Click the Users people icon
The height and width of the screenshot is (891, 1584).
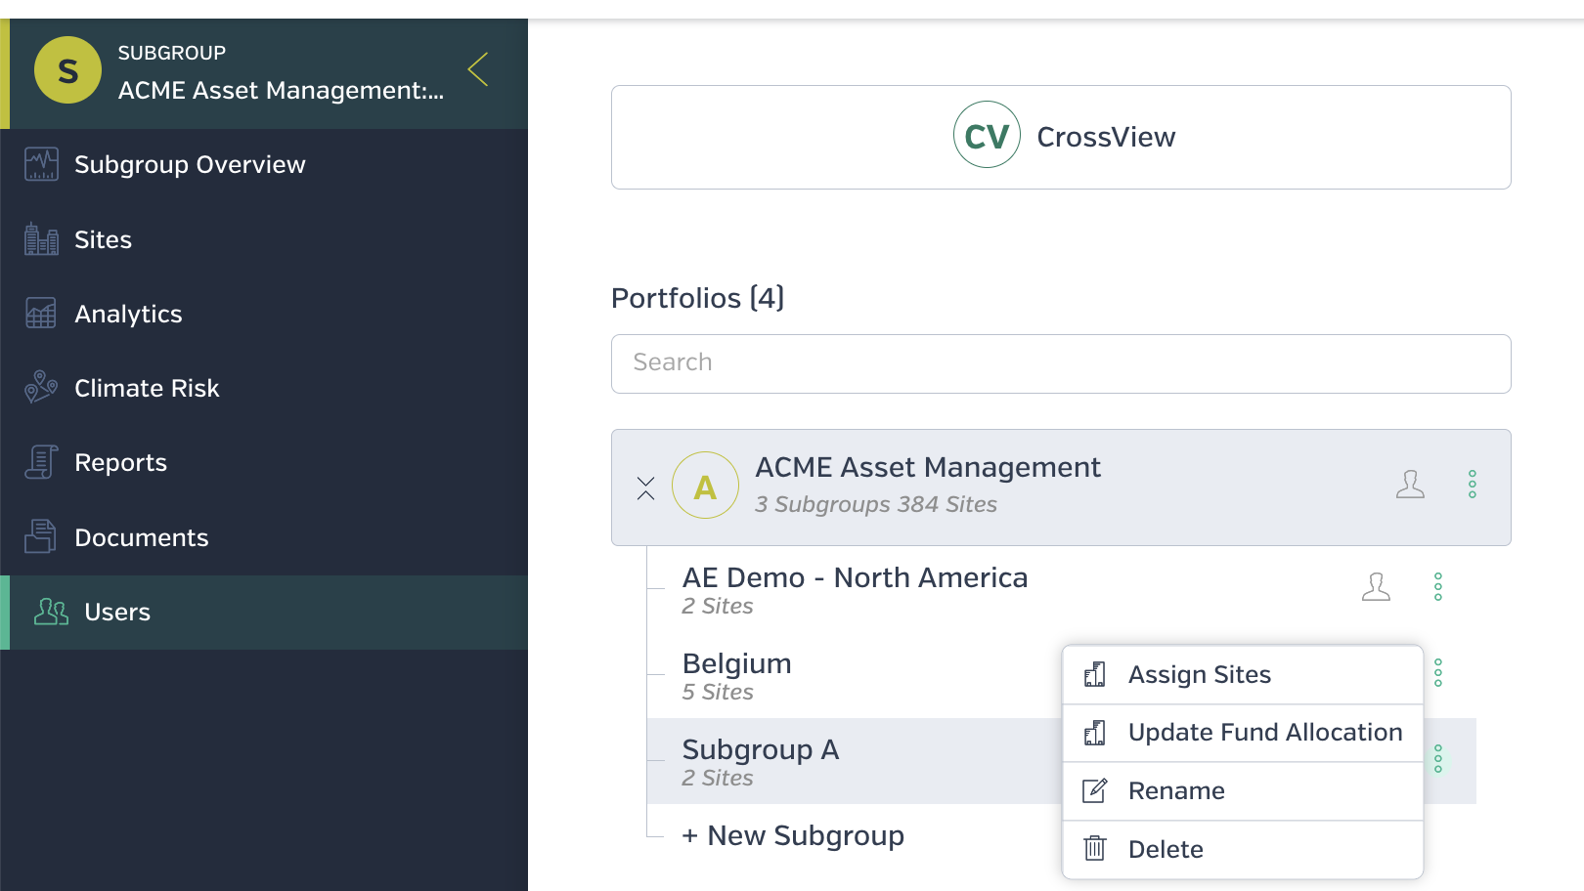[x=51, y=612]
